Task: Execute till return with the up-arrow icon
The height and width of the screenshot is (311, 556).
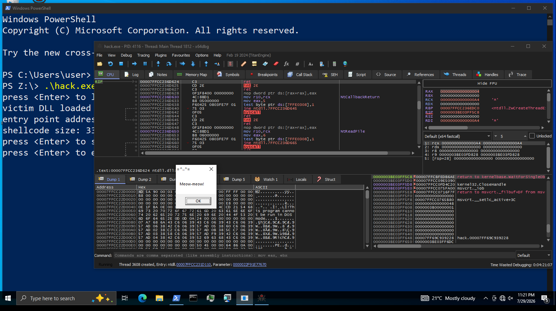Action: (206, 64)
